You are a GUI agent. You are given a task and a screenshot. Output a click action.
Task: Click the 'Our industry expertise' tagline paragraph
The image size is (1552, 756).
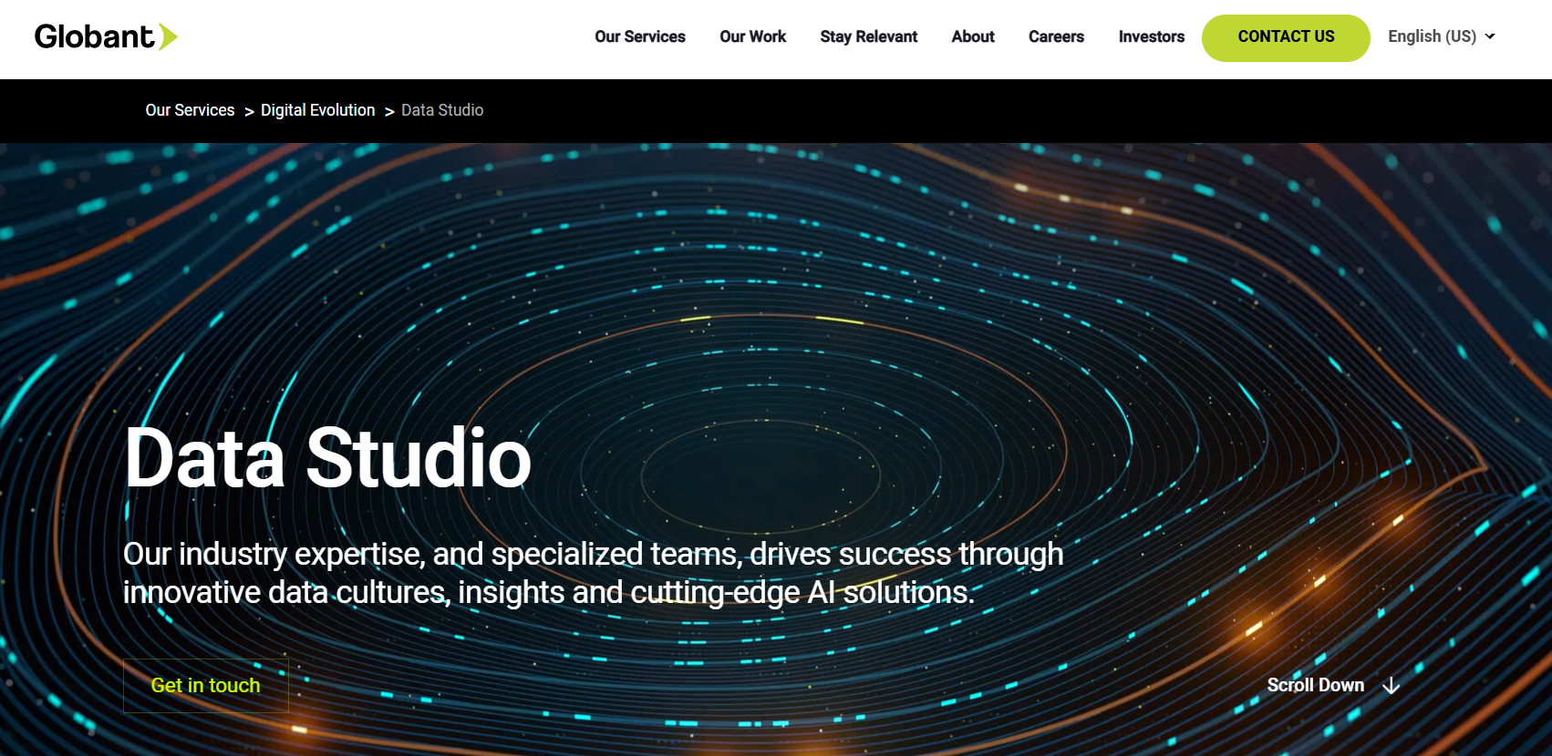(x=594, y=573)
